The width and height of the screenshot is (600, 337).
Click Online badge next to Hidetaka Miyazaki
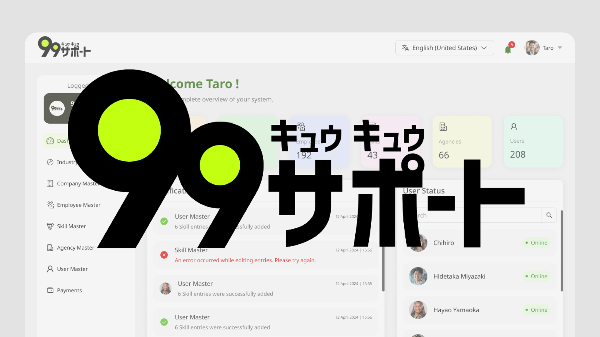(536, 276)
